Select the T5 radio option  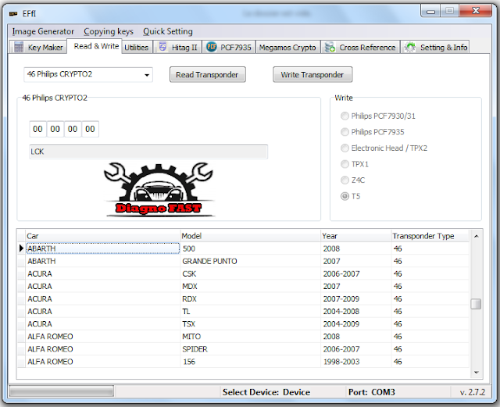tap(351, 196)
